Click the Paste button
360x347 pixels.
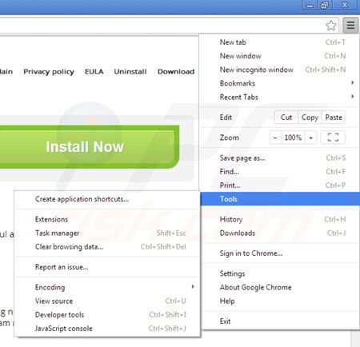[334, 118]
